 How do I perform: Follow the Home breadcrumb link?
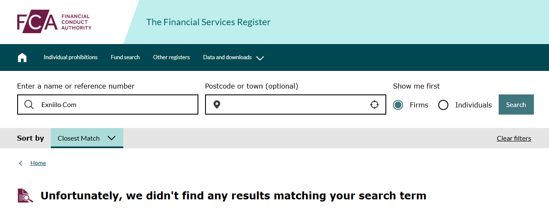point(38,163)
